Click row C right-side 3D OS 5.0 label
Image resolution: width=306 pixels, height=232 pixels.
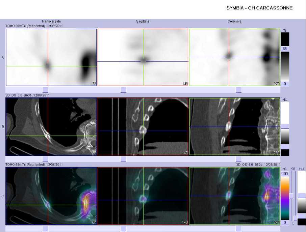pyautogui.click(x=258, y=165)
